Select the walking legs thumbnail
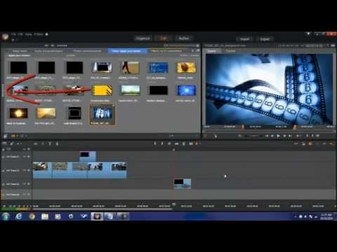The width and height of the screenshot is (337, 252). (x=130, y=68)
